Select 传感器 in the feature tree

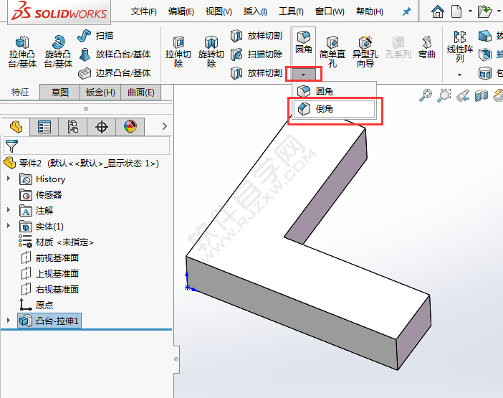41,195
